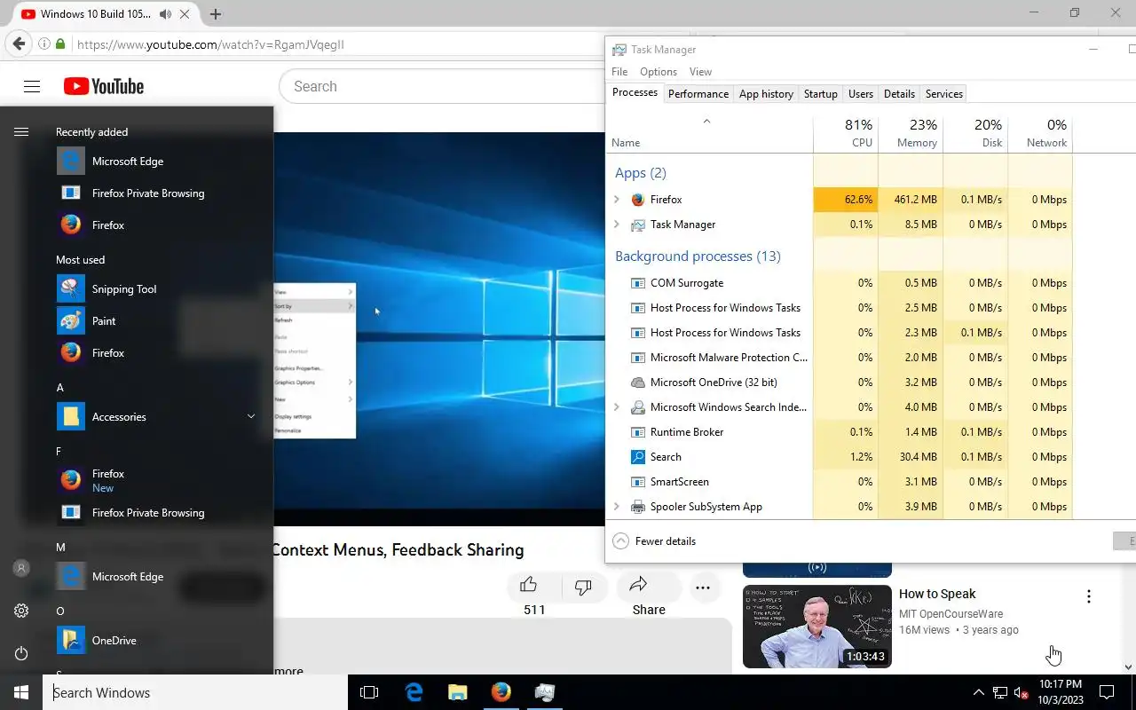
Task: Open the File menu in Task Manager
Action: click(x=619, y=72)
